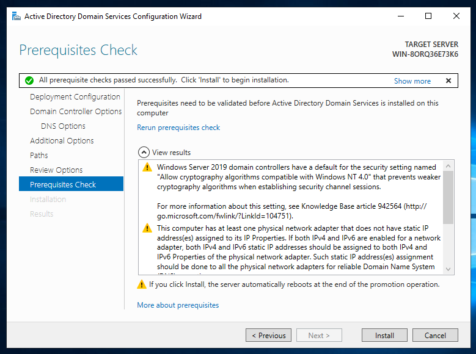Go back with the Previous button
This screenshot has height=354, width=476.
[x=268, y=335]
